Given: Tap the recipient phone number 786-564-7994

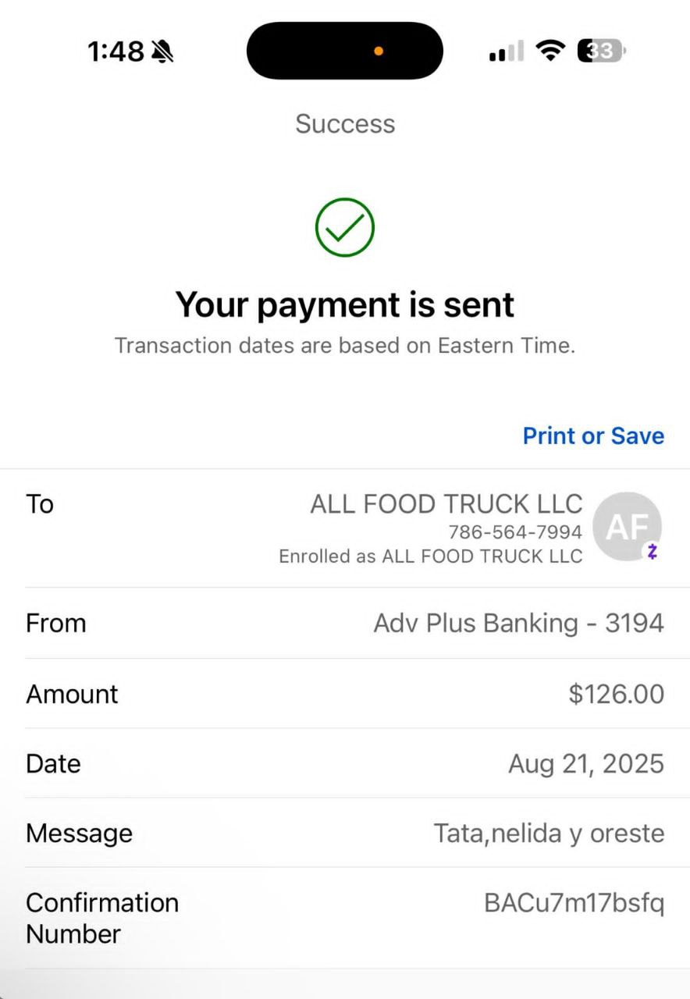Looking at the screenshot, I should (x=515, y=532).
